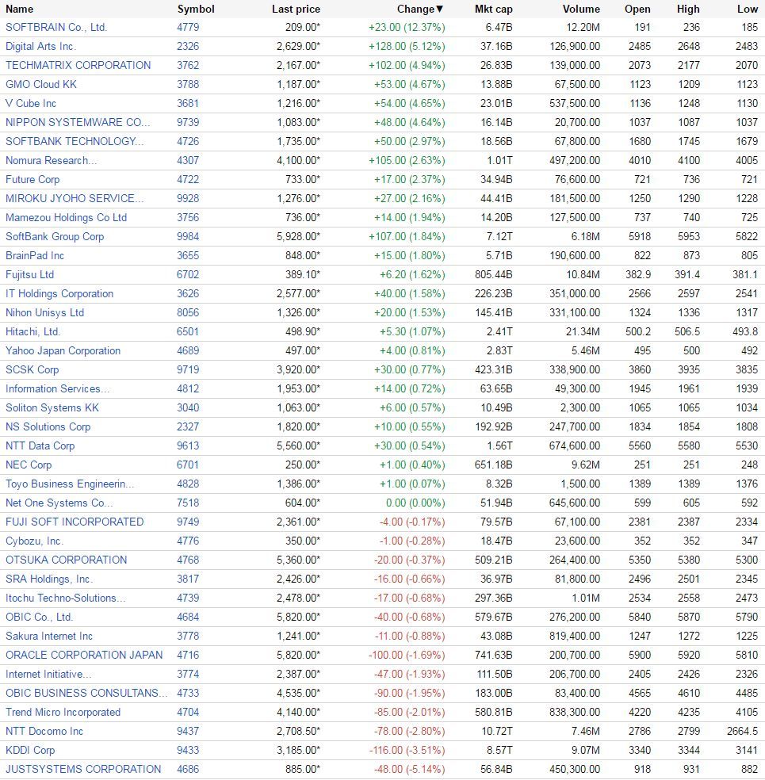The image size is (765, 780).
Task: Sort by the Symbol column header
Action: [196, 9]
